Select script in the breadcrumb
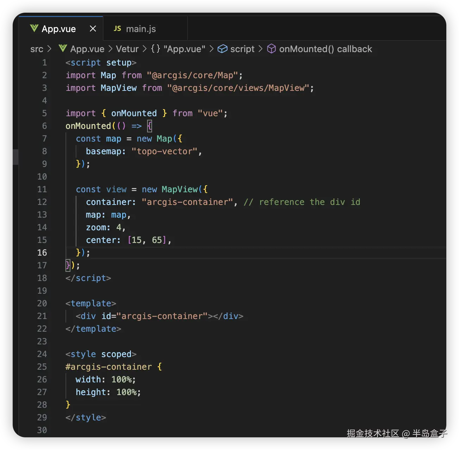 tap(242, 49)
